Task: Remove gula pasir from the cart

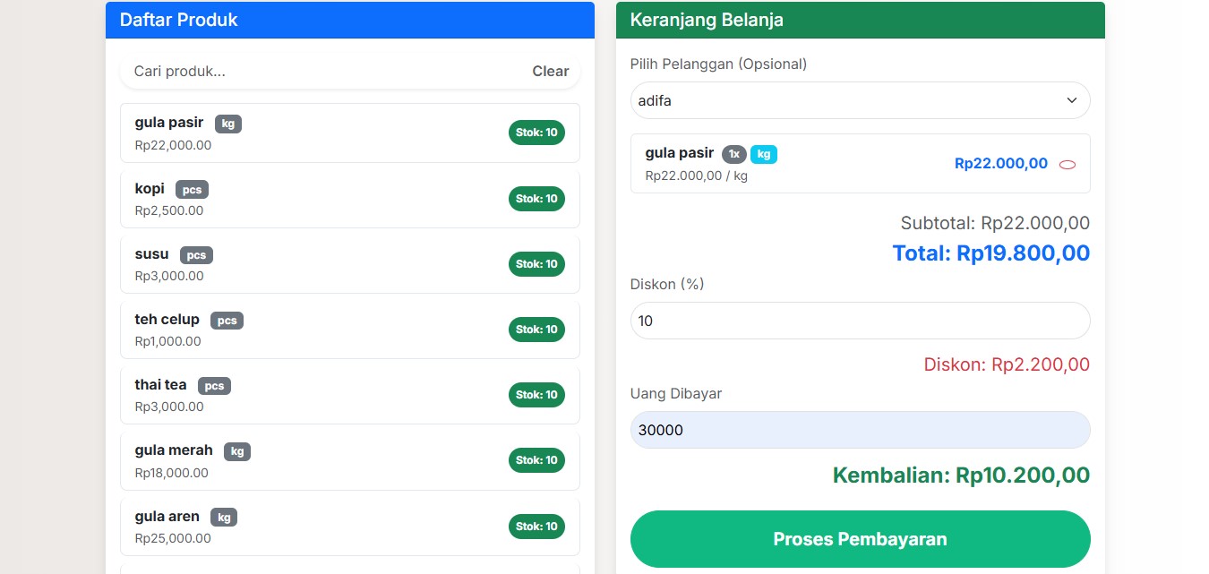Action: click(1067, 164)
